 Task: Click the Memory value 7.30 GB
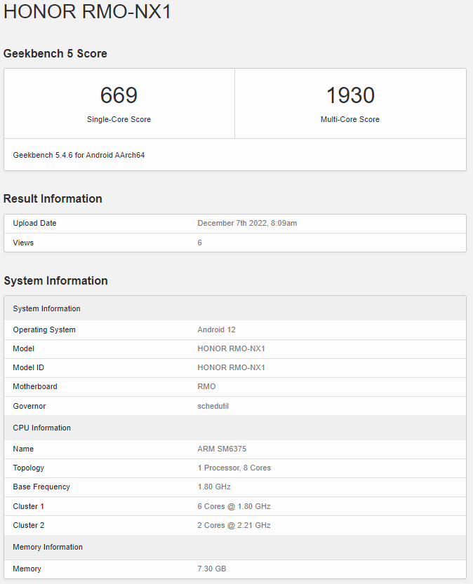point(211,569)
